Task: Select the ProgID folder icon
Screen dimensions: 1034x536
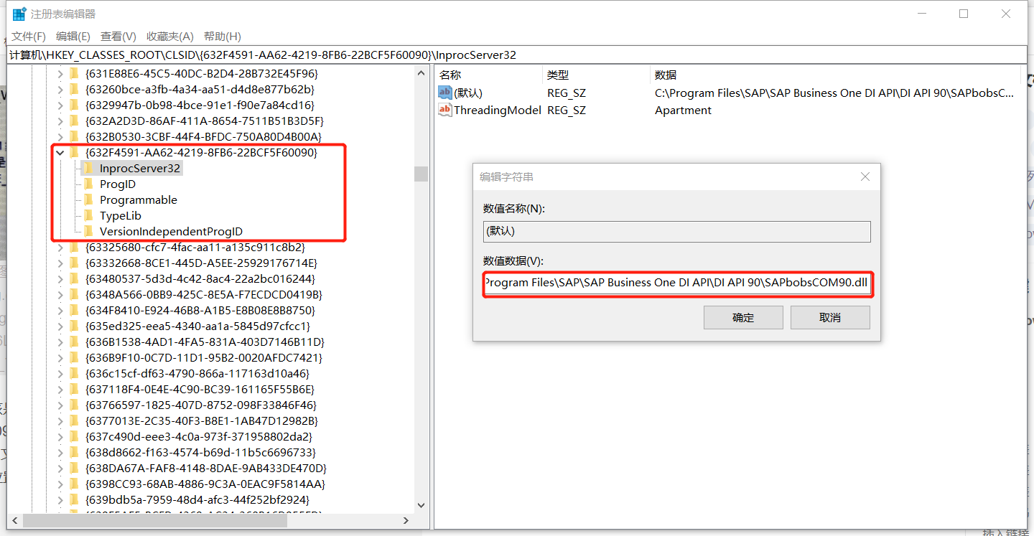Action: pyautogui.click(x=90, y=184)
